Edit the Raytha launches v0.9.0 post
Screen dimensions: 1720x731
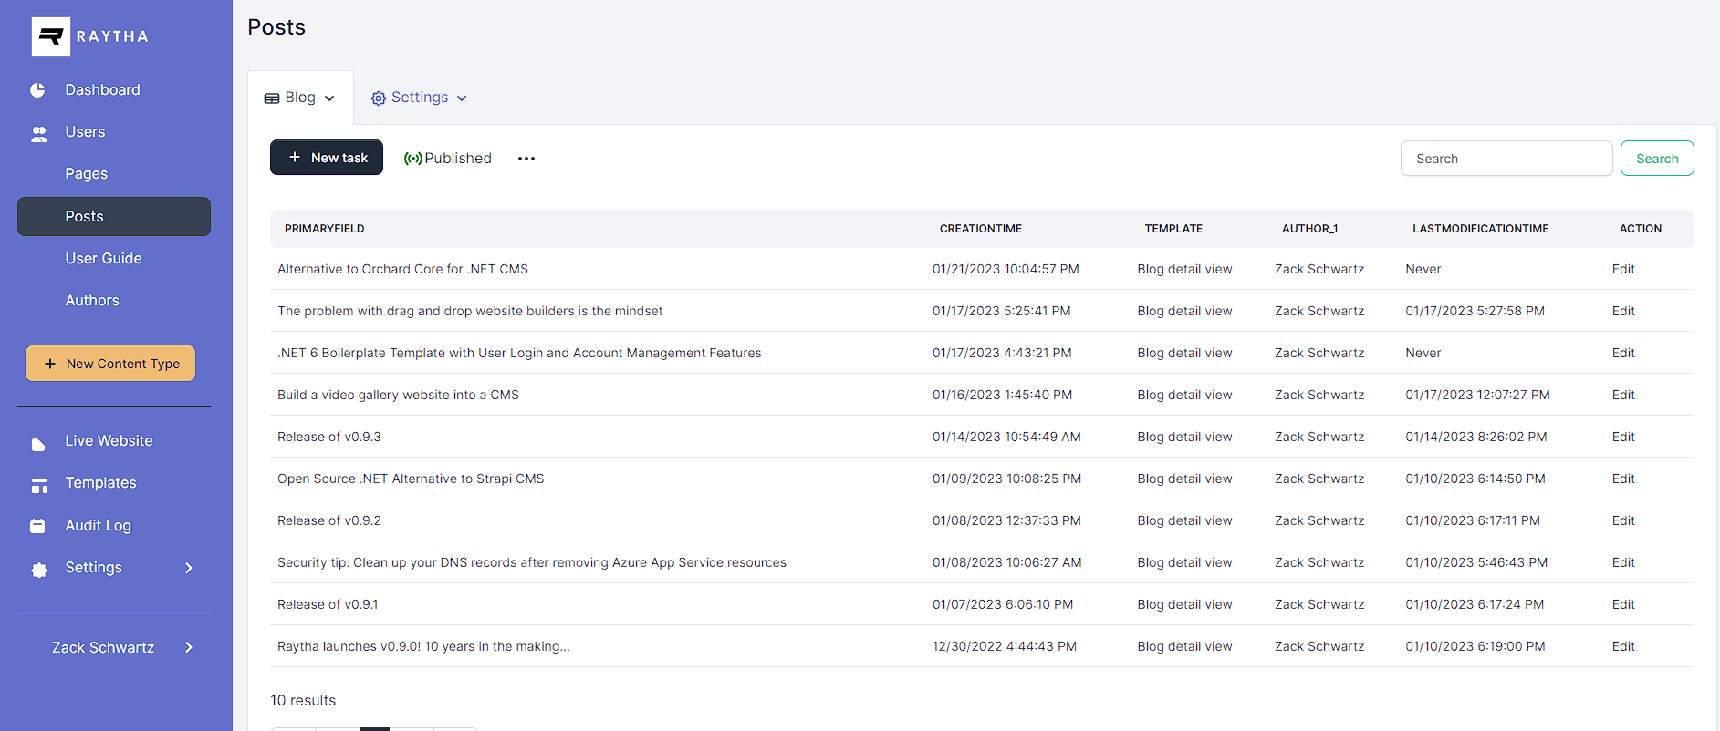click(x=1623, y=647)
